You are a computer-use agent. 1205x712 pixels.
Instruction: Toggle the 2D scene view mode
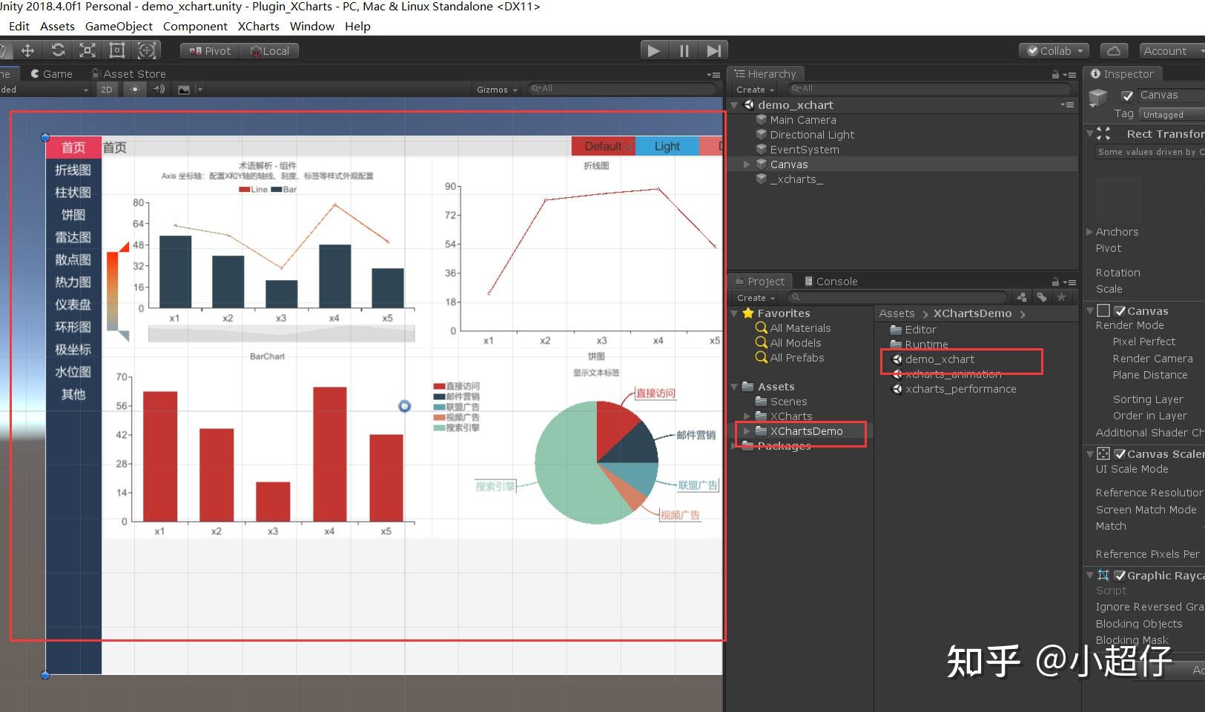click(107, 89)
